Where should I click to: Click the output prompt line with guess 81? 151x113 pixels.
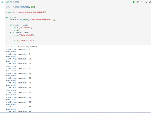coord(18,112)
